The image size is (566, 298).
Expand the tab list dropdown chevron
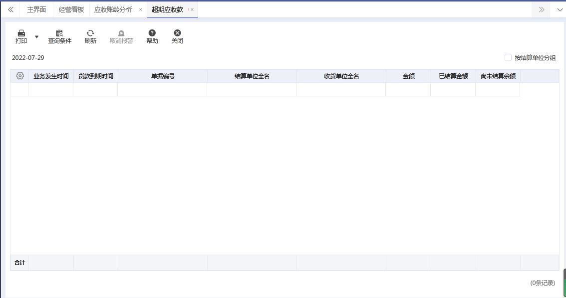(560, 9)
